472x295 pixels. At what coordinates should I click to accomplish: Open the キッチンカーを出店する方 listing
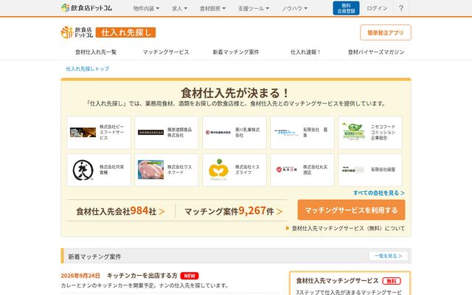click(x=142, y=275)
